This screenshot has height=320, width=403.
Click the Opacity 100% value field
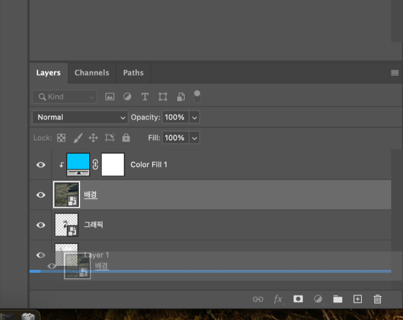point(175,117)
